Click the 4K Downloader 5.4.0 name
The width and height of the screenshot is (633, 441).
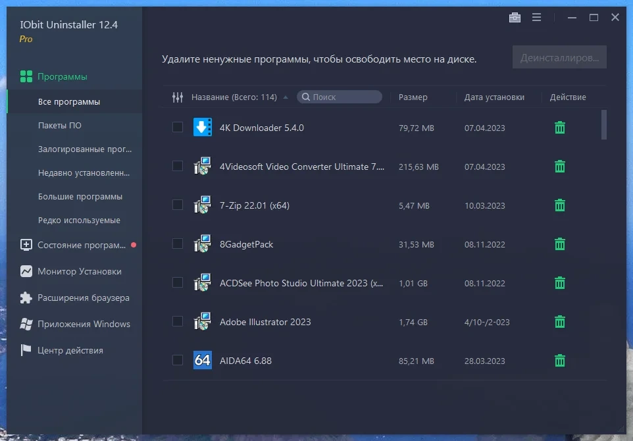click(262, 128)
